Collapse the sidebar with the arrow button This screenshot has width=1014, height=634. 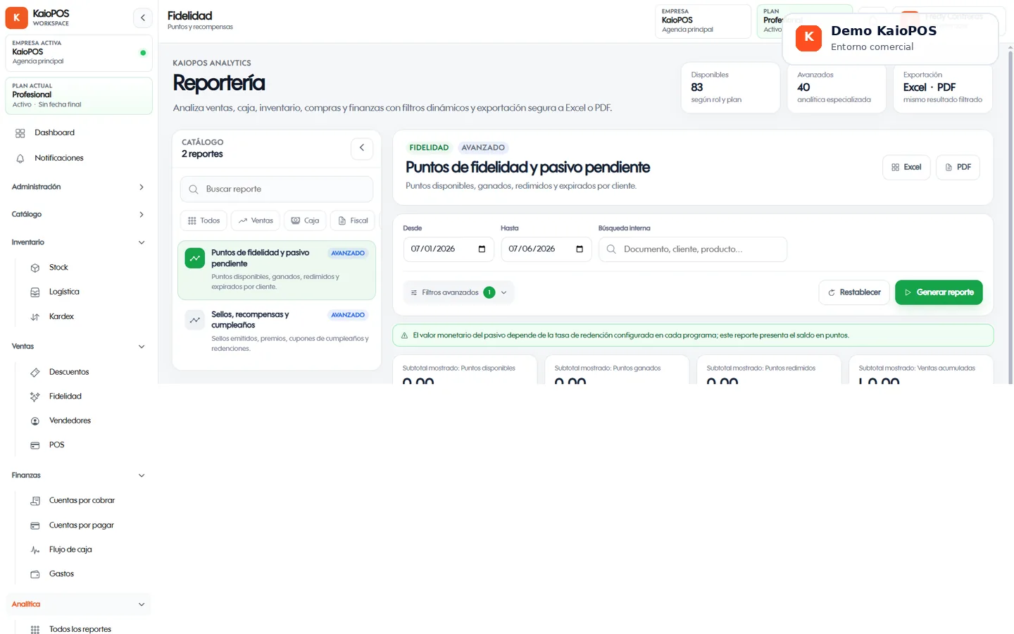point(143,18)
